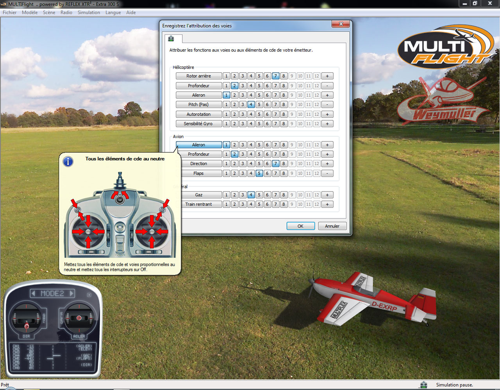Open the Aide menu
The height and width of the screenshot is (390, 500).
point(131,13)
